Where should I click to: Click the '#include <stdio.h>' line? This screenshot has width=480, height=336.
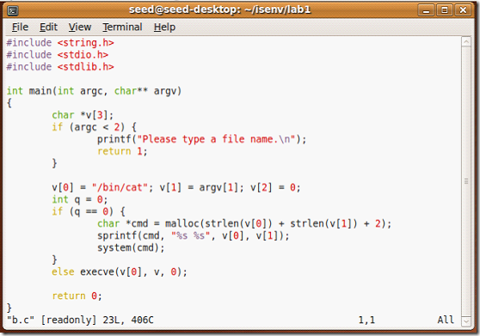coord(58,55)
